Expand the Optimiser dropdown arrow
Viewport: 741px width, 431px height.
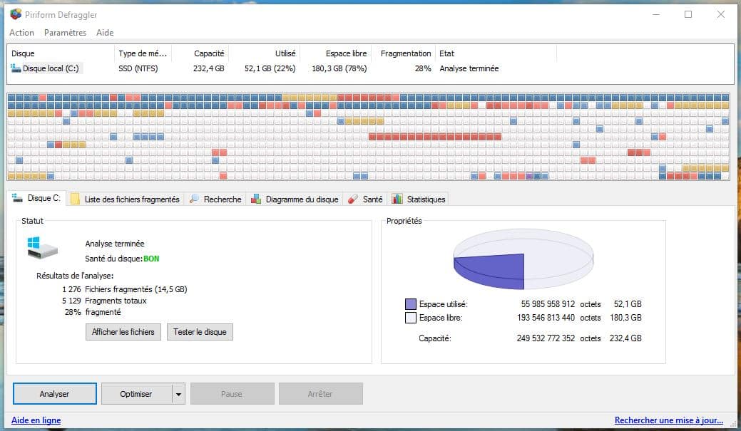178,394
